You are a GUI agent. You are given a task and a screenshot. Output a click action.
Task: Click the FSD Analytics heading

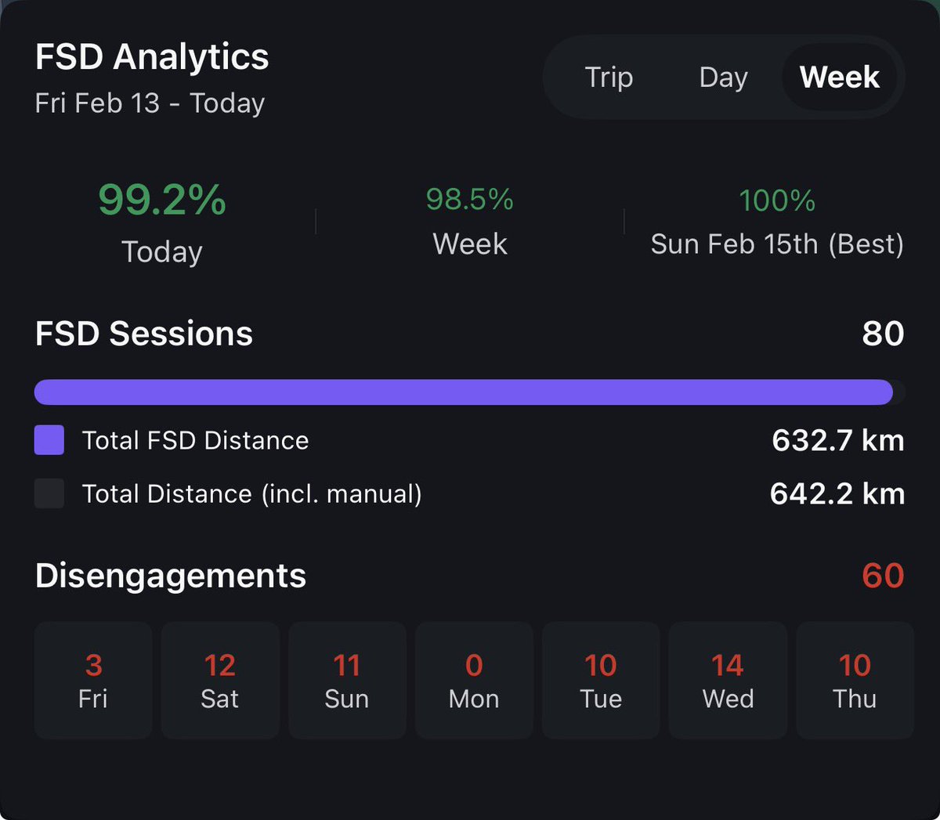coord(152,56)
